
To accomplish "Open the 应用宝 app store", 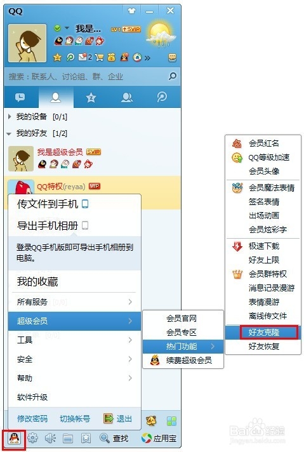I will coord(159,439).
